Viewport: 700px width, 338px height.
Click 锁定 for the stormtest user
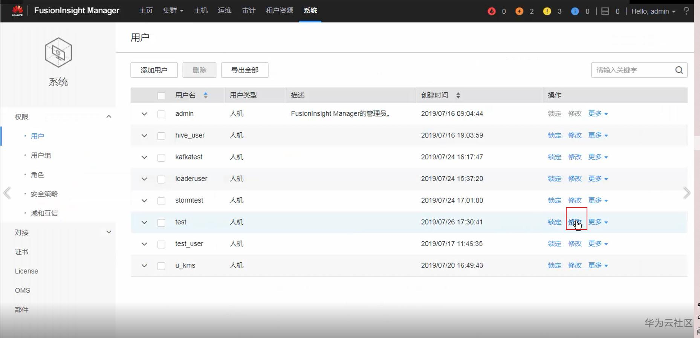(555, 200)
